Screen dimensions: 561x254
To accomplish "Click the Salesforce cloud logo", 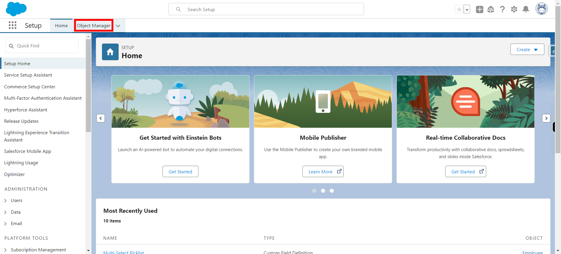I will (16, 9).
